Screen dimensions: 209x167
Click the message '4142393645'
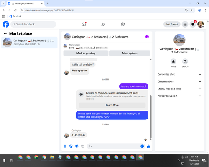pyautogui.click(x=78, y=135)
